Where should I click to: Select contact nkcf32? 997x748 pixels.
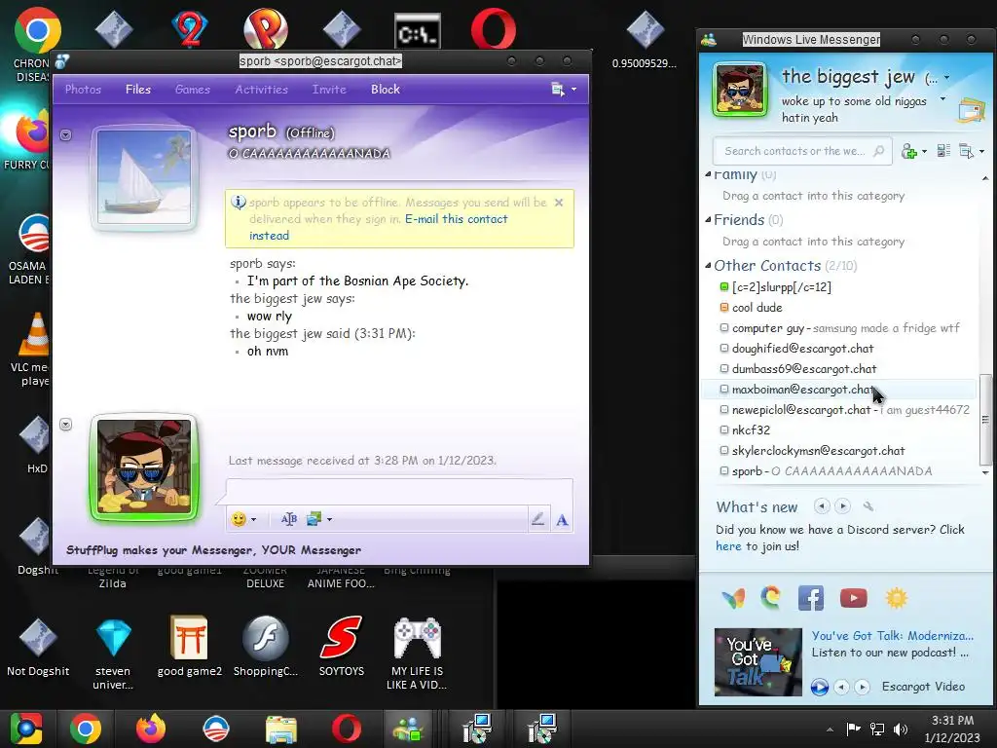839,430
